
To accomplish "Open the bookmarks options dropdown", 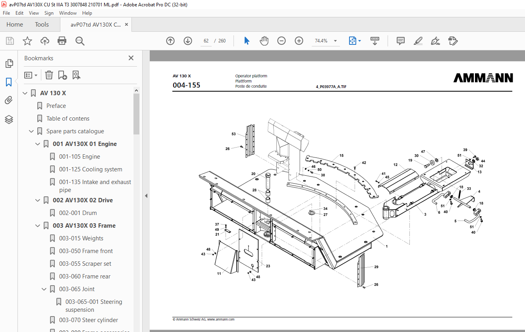I will 31,75.
